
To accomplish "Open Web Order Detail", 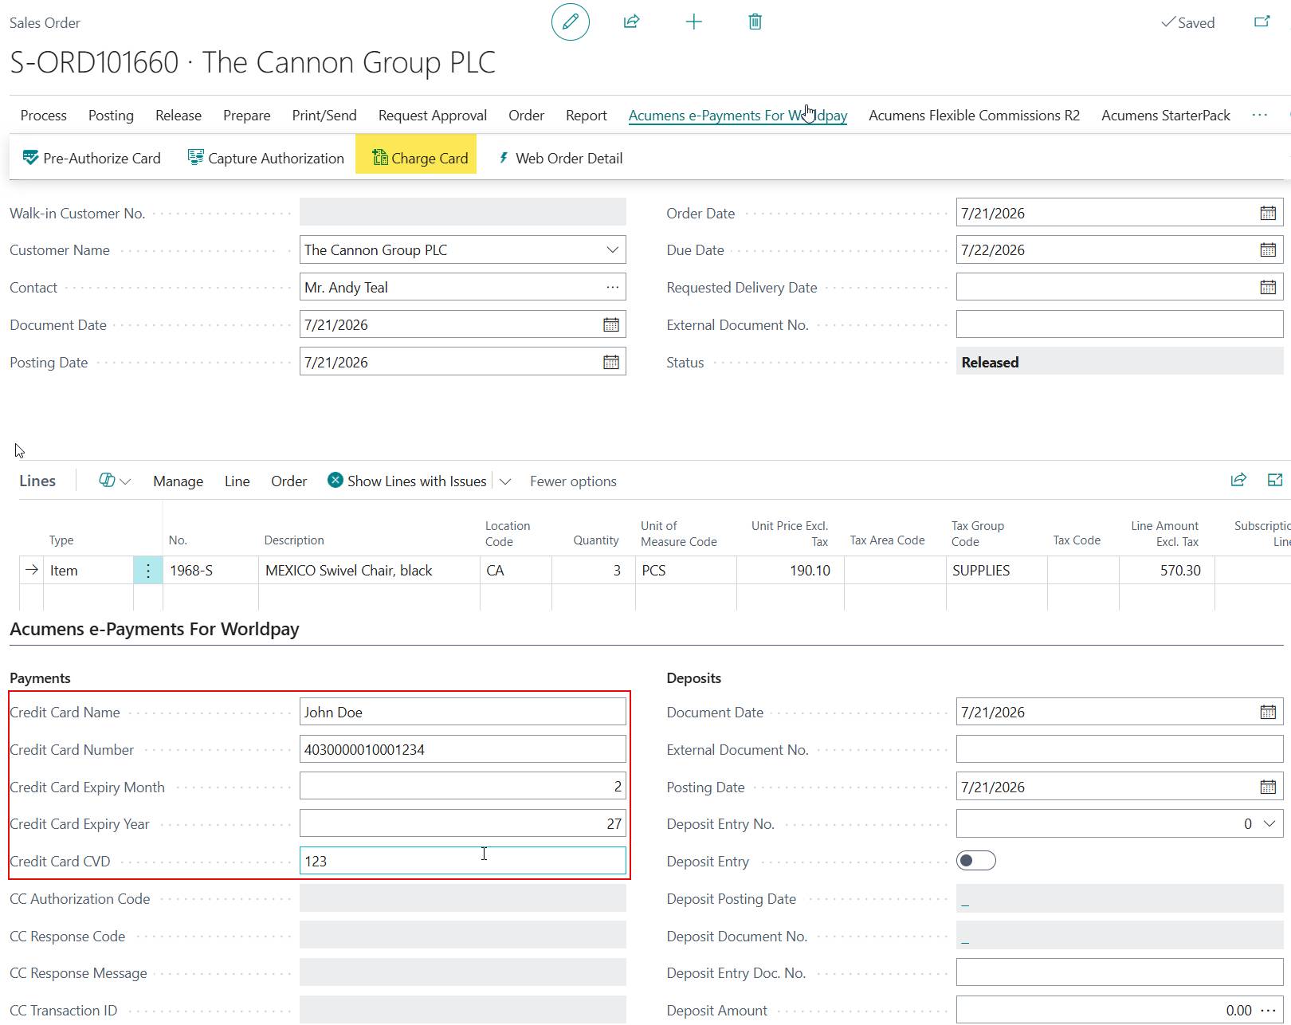I will click(560, 159).
